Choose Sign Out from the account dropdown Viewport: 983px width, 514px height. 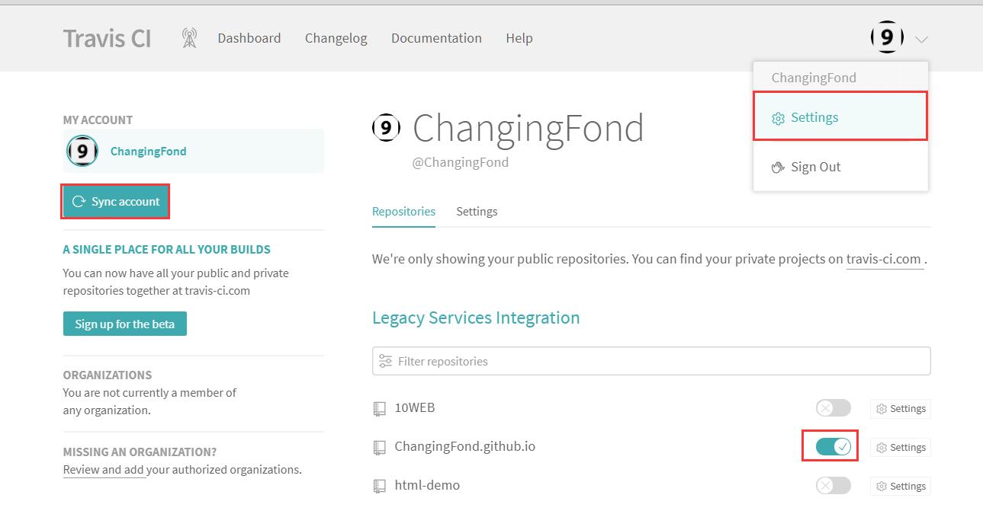815,167
